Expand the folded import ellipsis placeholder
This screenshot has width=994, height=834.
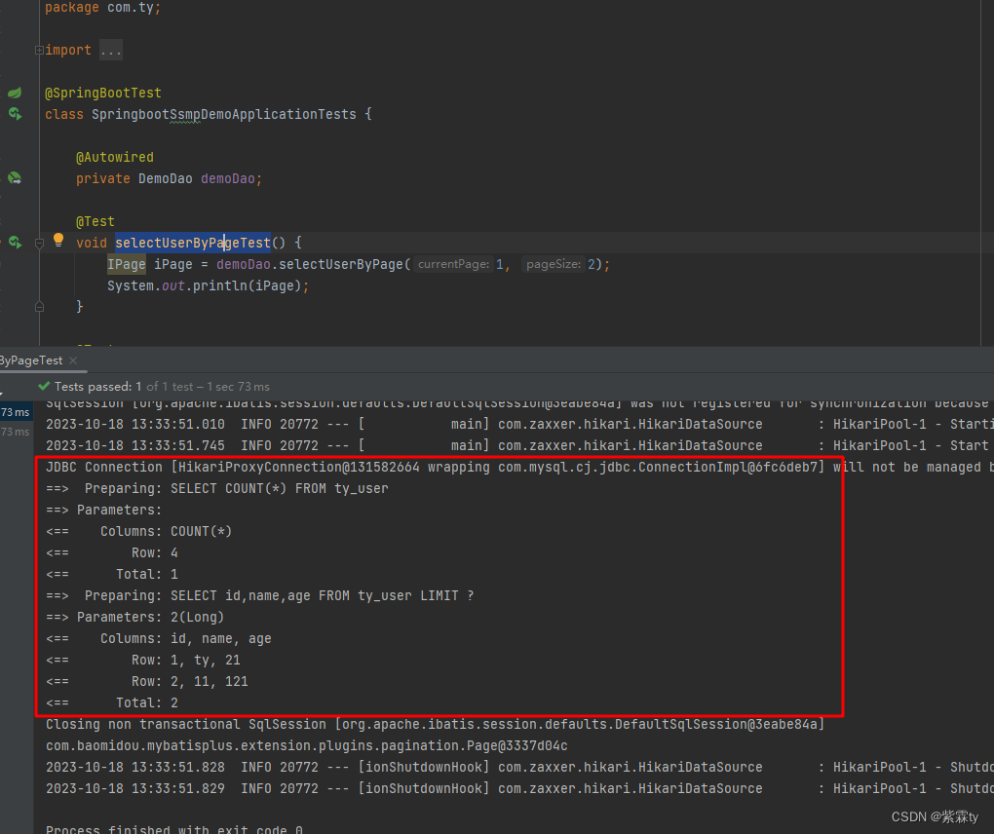pyautogui.click(x=111, y=50)
